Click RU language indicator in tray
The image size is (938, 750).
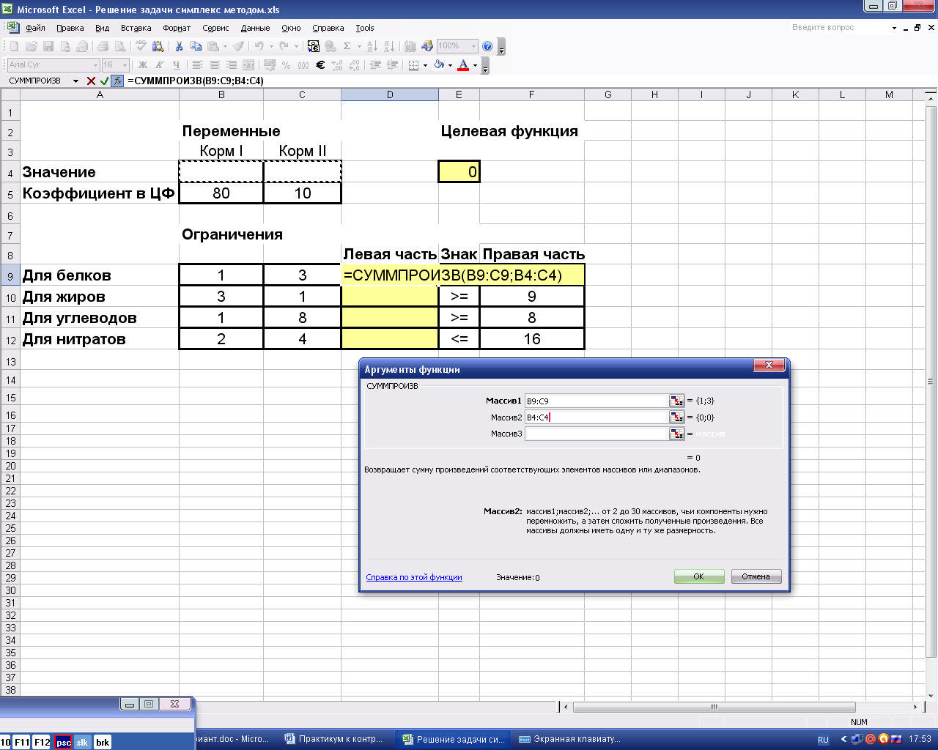coord(823,740)
